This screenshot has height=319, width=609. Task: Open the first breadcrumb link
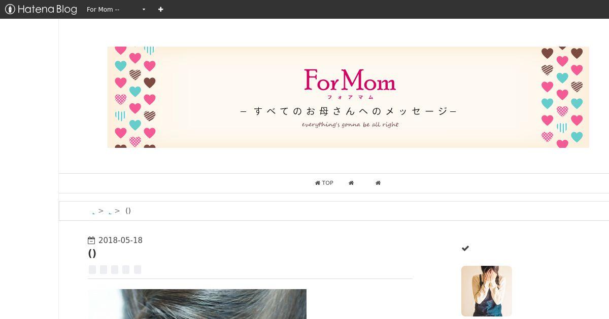(x=94, y=212)
